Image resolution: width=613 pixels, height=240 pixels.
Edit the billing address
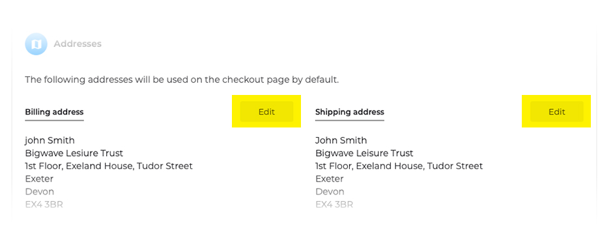(266, 112)
